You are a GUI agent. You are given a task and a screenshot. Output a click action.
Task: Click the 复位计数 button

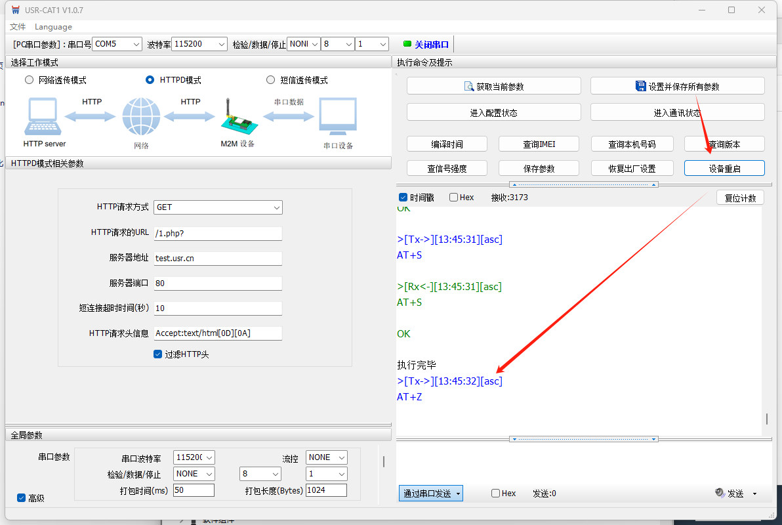coord(740,198)
